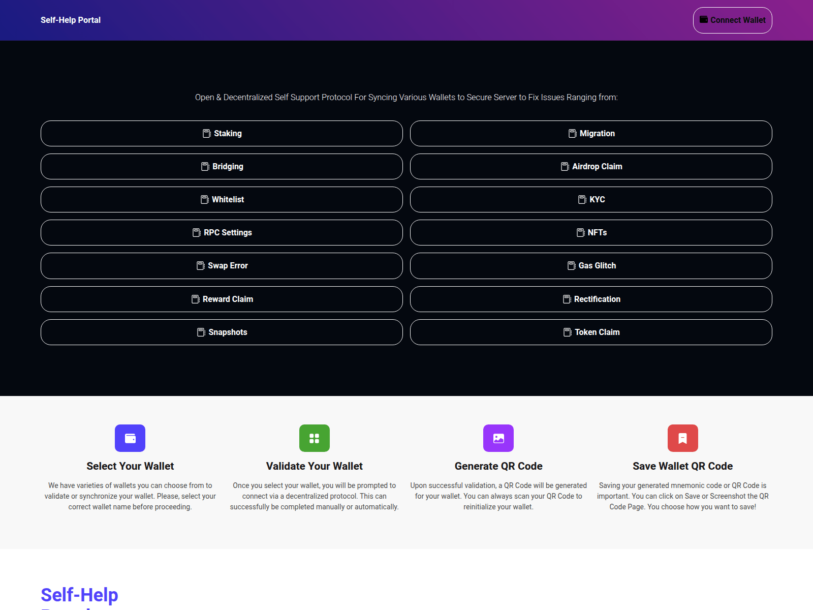Click the icon beside KYC

(582, 200)
